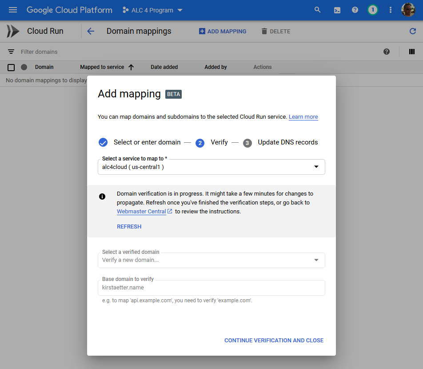Open the main navigation hamburger menu
Image resolution: width=423 pixels, height=369 pixels.
[x=13, y=10]
